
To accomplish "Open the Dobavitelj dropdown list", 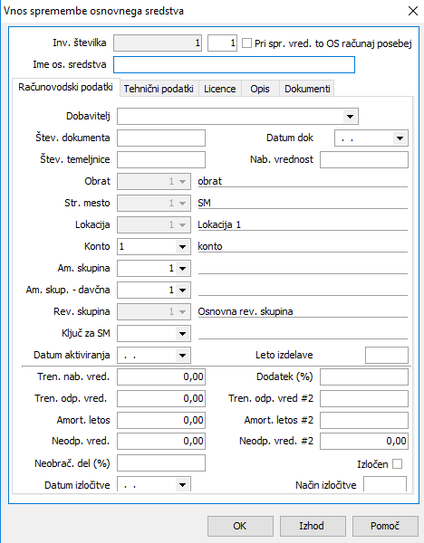I will (x=350, y=117).
